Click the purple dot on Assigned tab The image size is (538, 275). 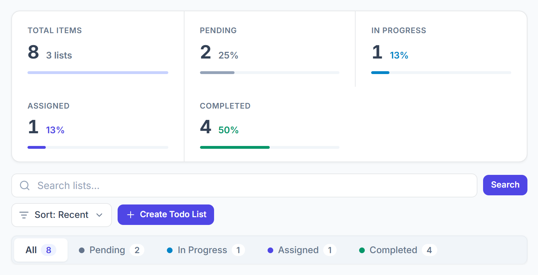coord(270,250)
